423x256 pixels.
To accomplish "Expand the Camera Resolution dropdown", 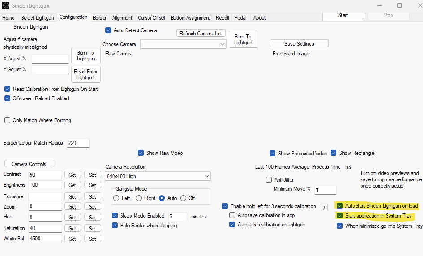I will 158,176.
